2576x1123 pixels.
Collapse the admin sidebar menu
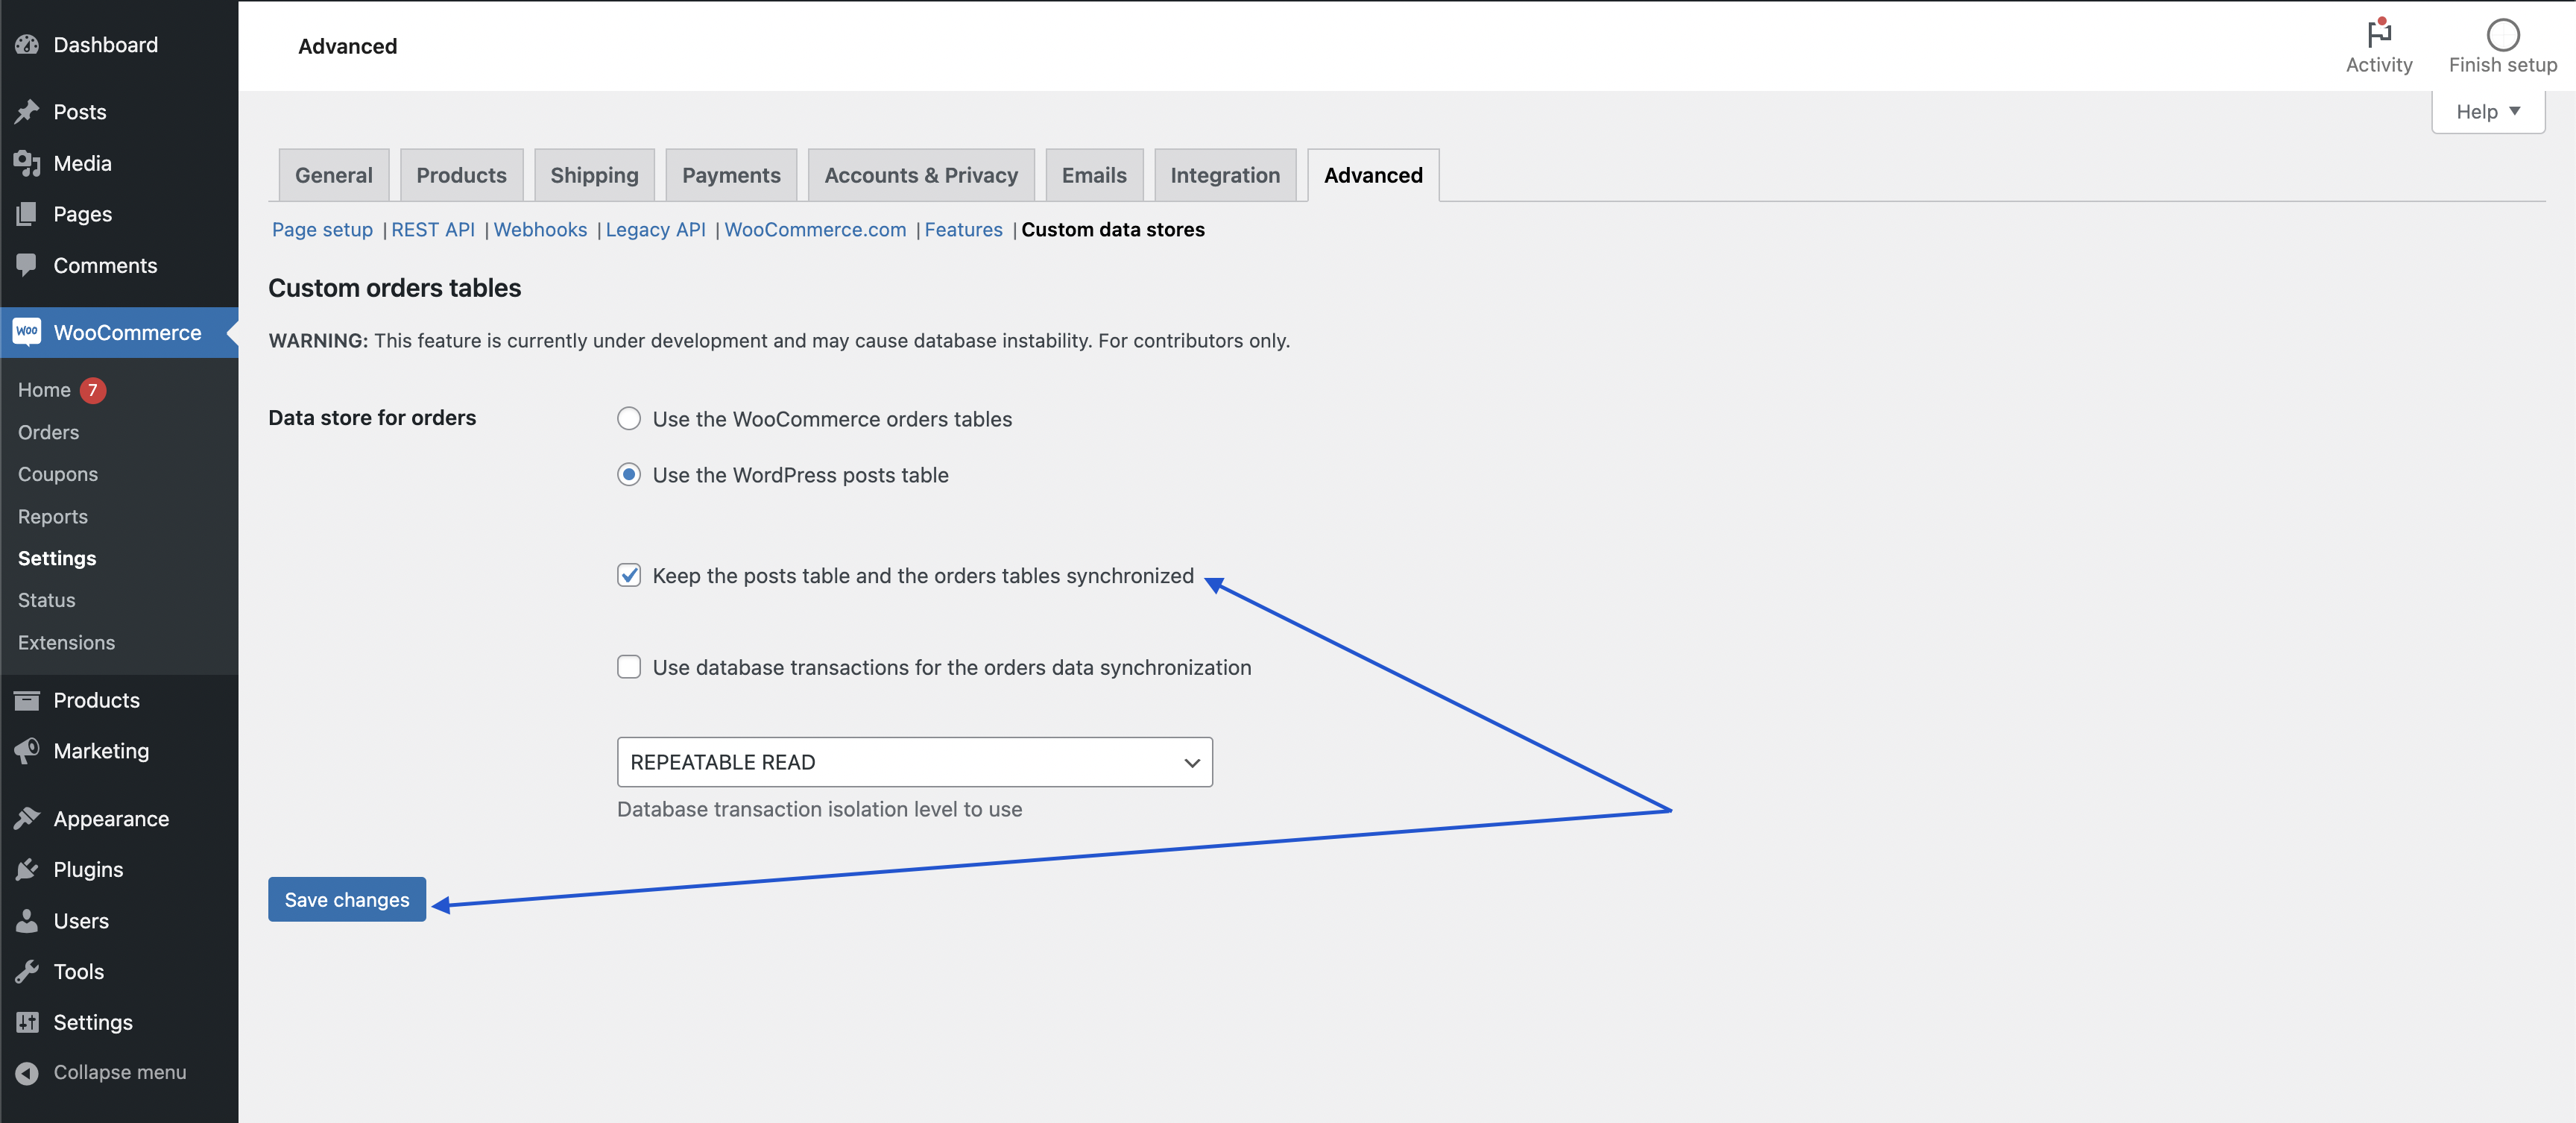pyautogui.click(x=100, y=1072)
